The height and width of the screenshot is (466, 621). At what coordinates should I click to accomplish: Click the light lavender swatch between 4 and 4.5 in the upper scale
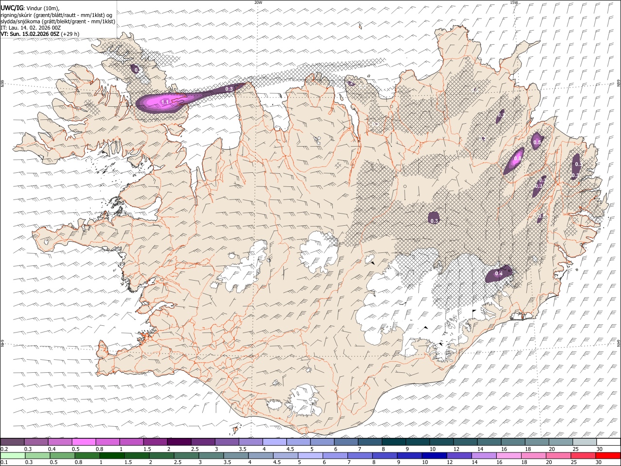(x=274, y=442)
